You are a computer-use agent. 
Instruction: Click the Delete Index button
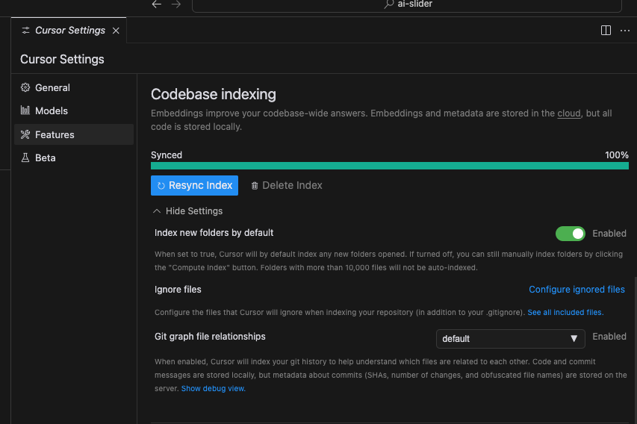pyautogui.click(x=286, y=185)
